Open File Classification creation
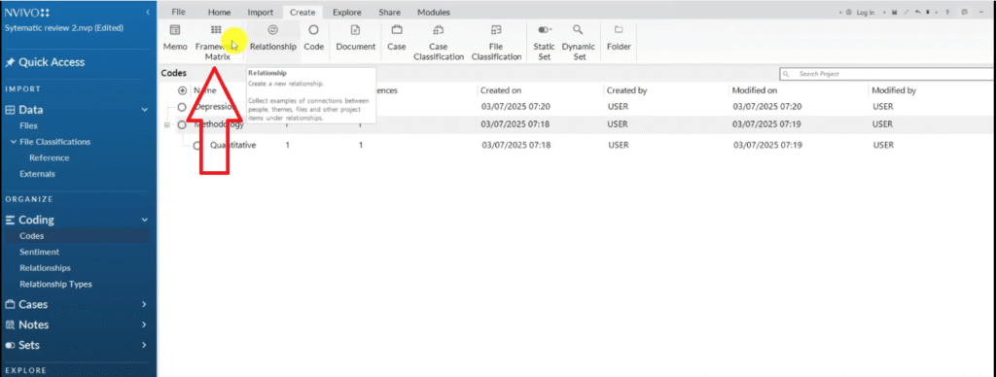This screenshot has height=377, width=996. coord(496,42)
